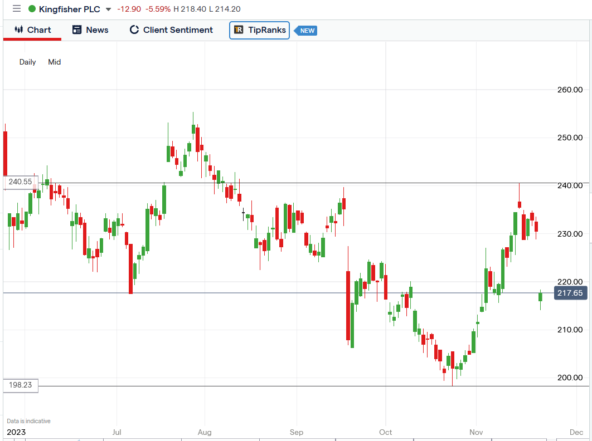592x441 pixels.
Task: Click the 2023 year label
Action: (16, 432)
